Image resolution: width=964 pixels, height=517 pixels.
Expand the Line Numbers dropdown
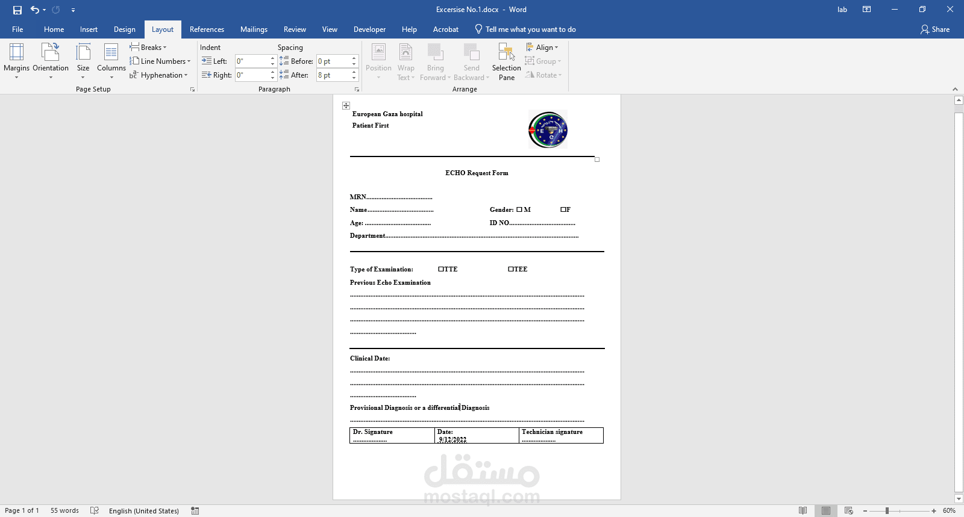click(160, 61)
